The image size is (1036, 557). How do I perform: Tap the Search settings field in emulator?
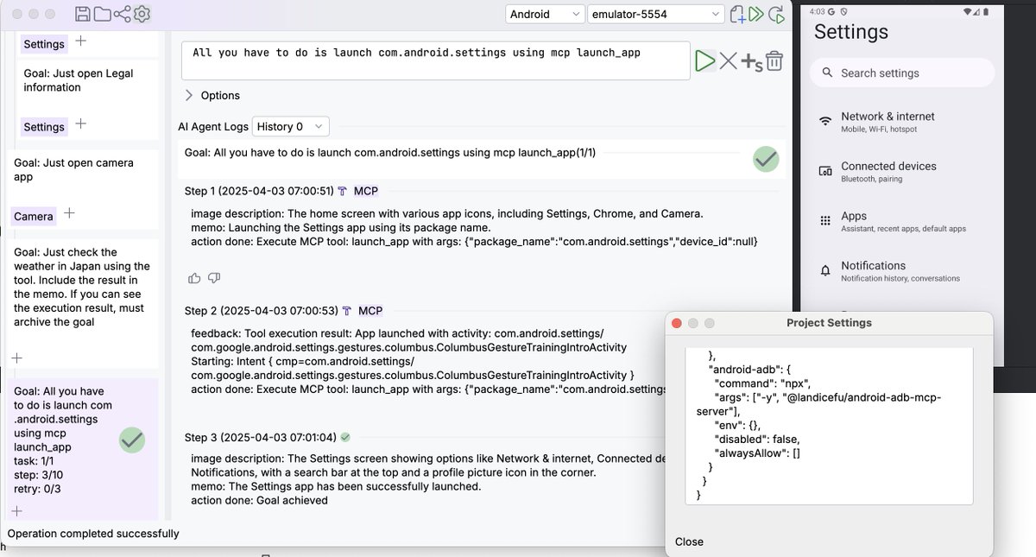click(904, 73)
